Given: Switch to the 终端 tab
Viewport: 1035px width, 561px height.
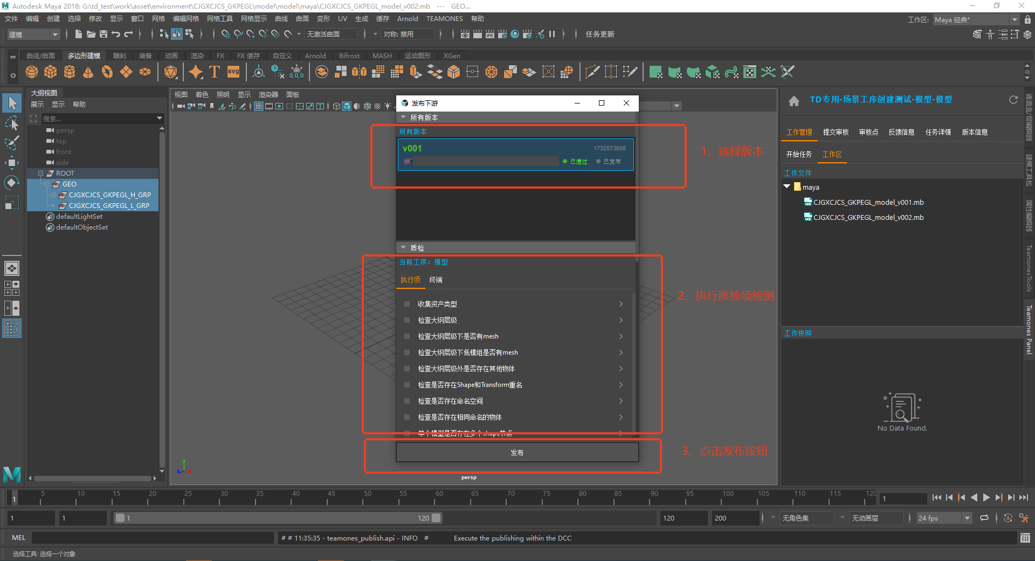Looking at the screenshot, I should click(x=436, y=280).
